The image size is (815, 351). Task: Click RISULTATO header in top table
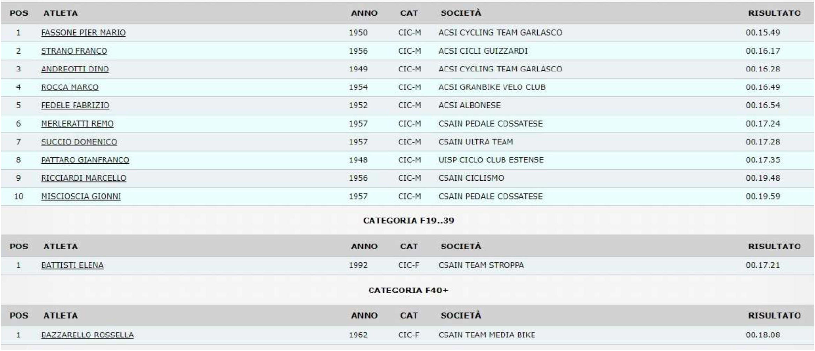pos(774,13)
